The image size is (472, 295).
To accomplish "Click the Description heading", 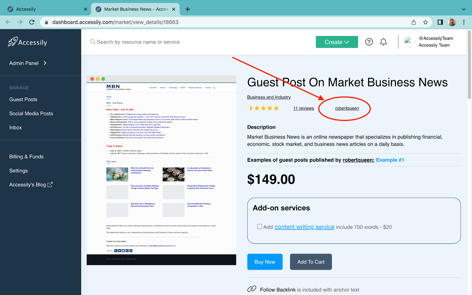I will 261,127.
